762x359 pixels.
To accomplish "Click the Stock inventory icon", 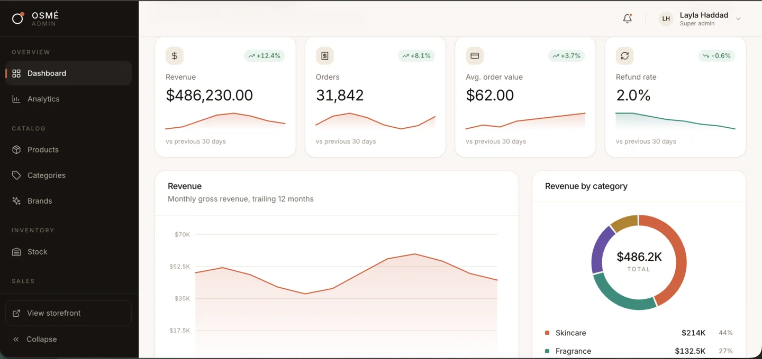I will pos(16,252).
